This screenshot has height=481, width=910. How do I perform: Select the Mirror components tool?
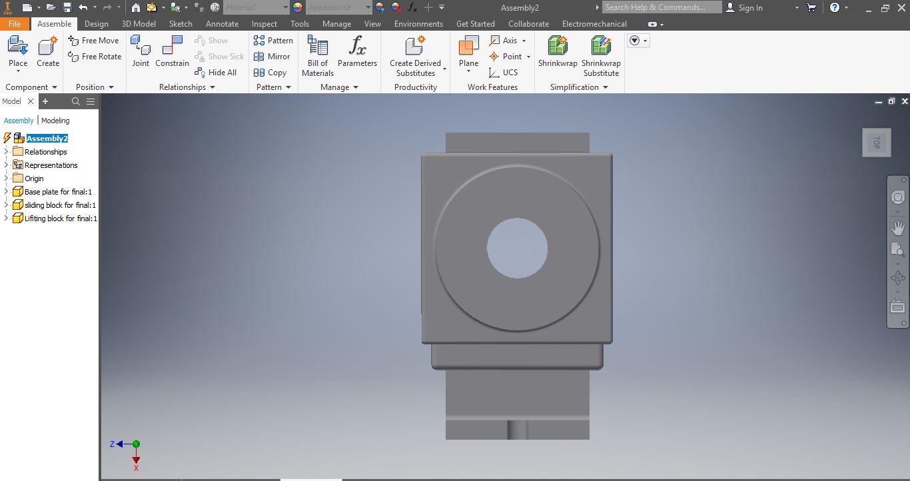[272, 57]
